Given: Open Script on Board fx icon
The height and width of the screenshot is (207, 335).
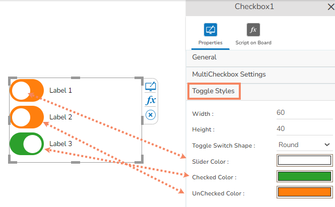Looking at the screenshot, I should coord(253,30).
